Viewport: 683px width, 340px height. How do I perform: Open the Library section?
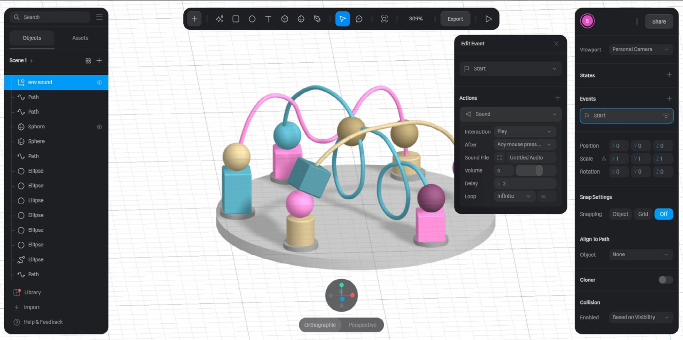(32, 292)
